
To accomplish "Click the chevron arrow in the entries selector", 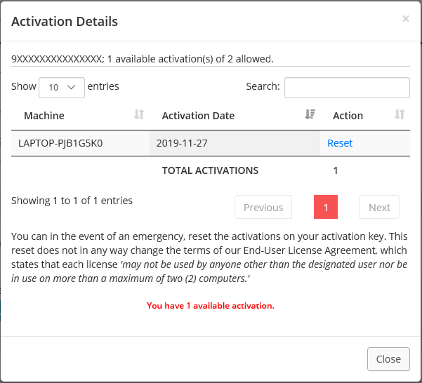I will [x=71, y=88].
